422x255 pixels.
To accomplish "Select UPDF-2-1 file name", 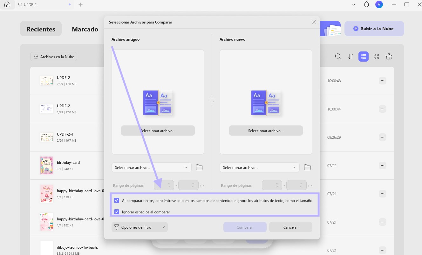I will (x=65, y=134).
